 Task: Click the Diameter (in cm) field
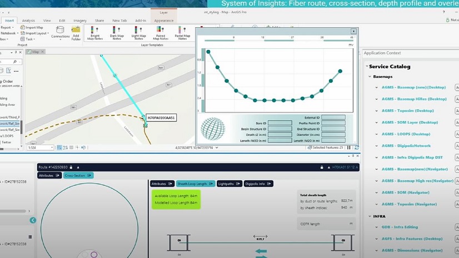click(333, 135)
